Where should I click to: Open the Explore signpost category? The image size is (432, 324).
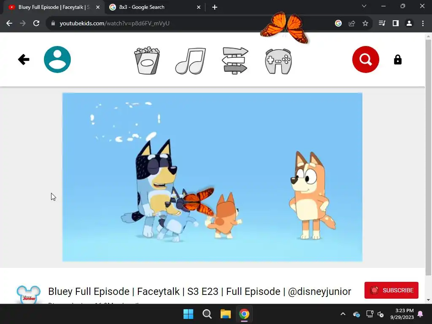pos(235,61)
